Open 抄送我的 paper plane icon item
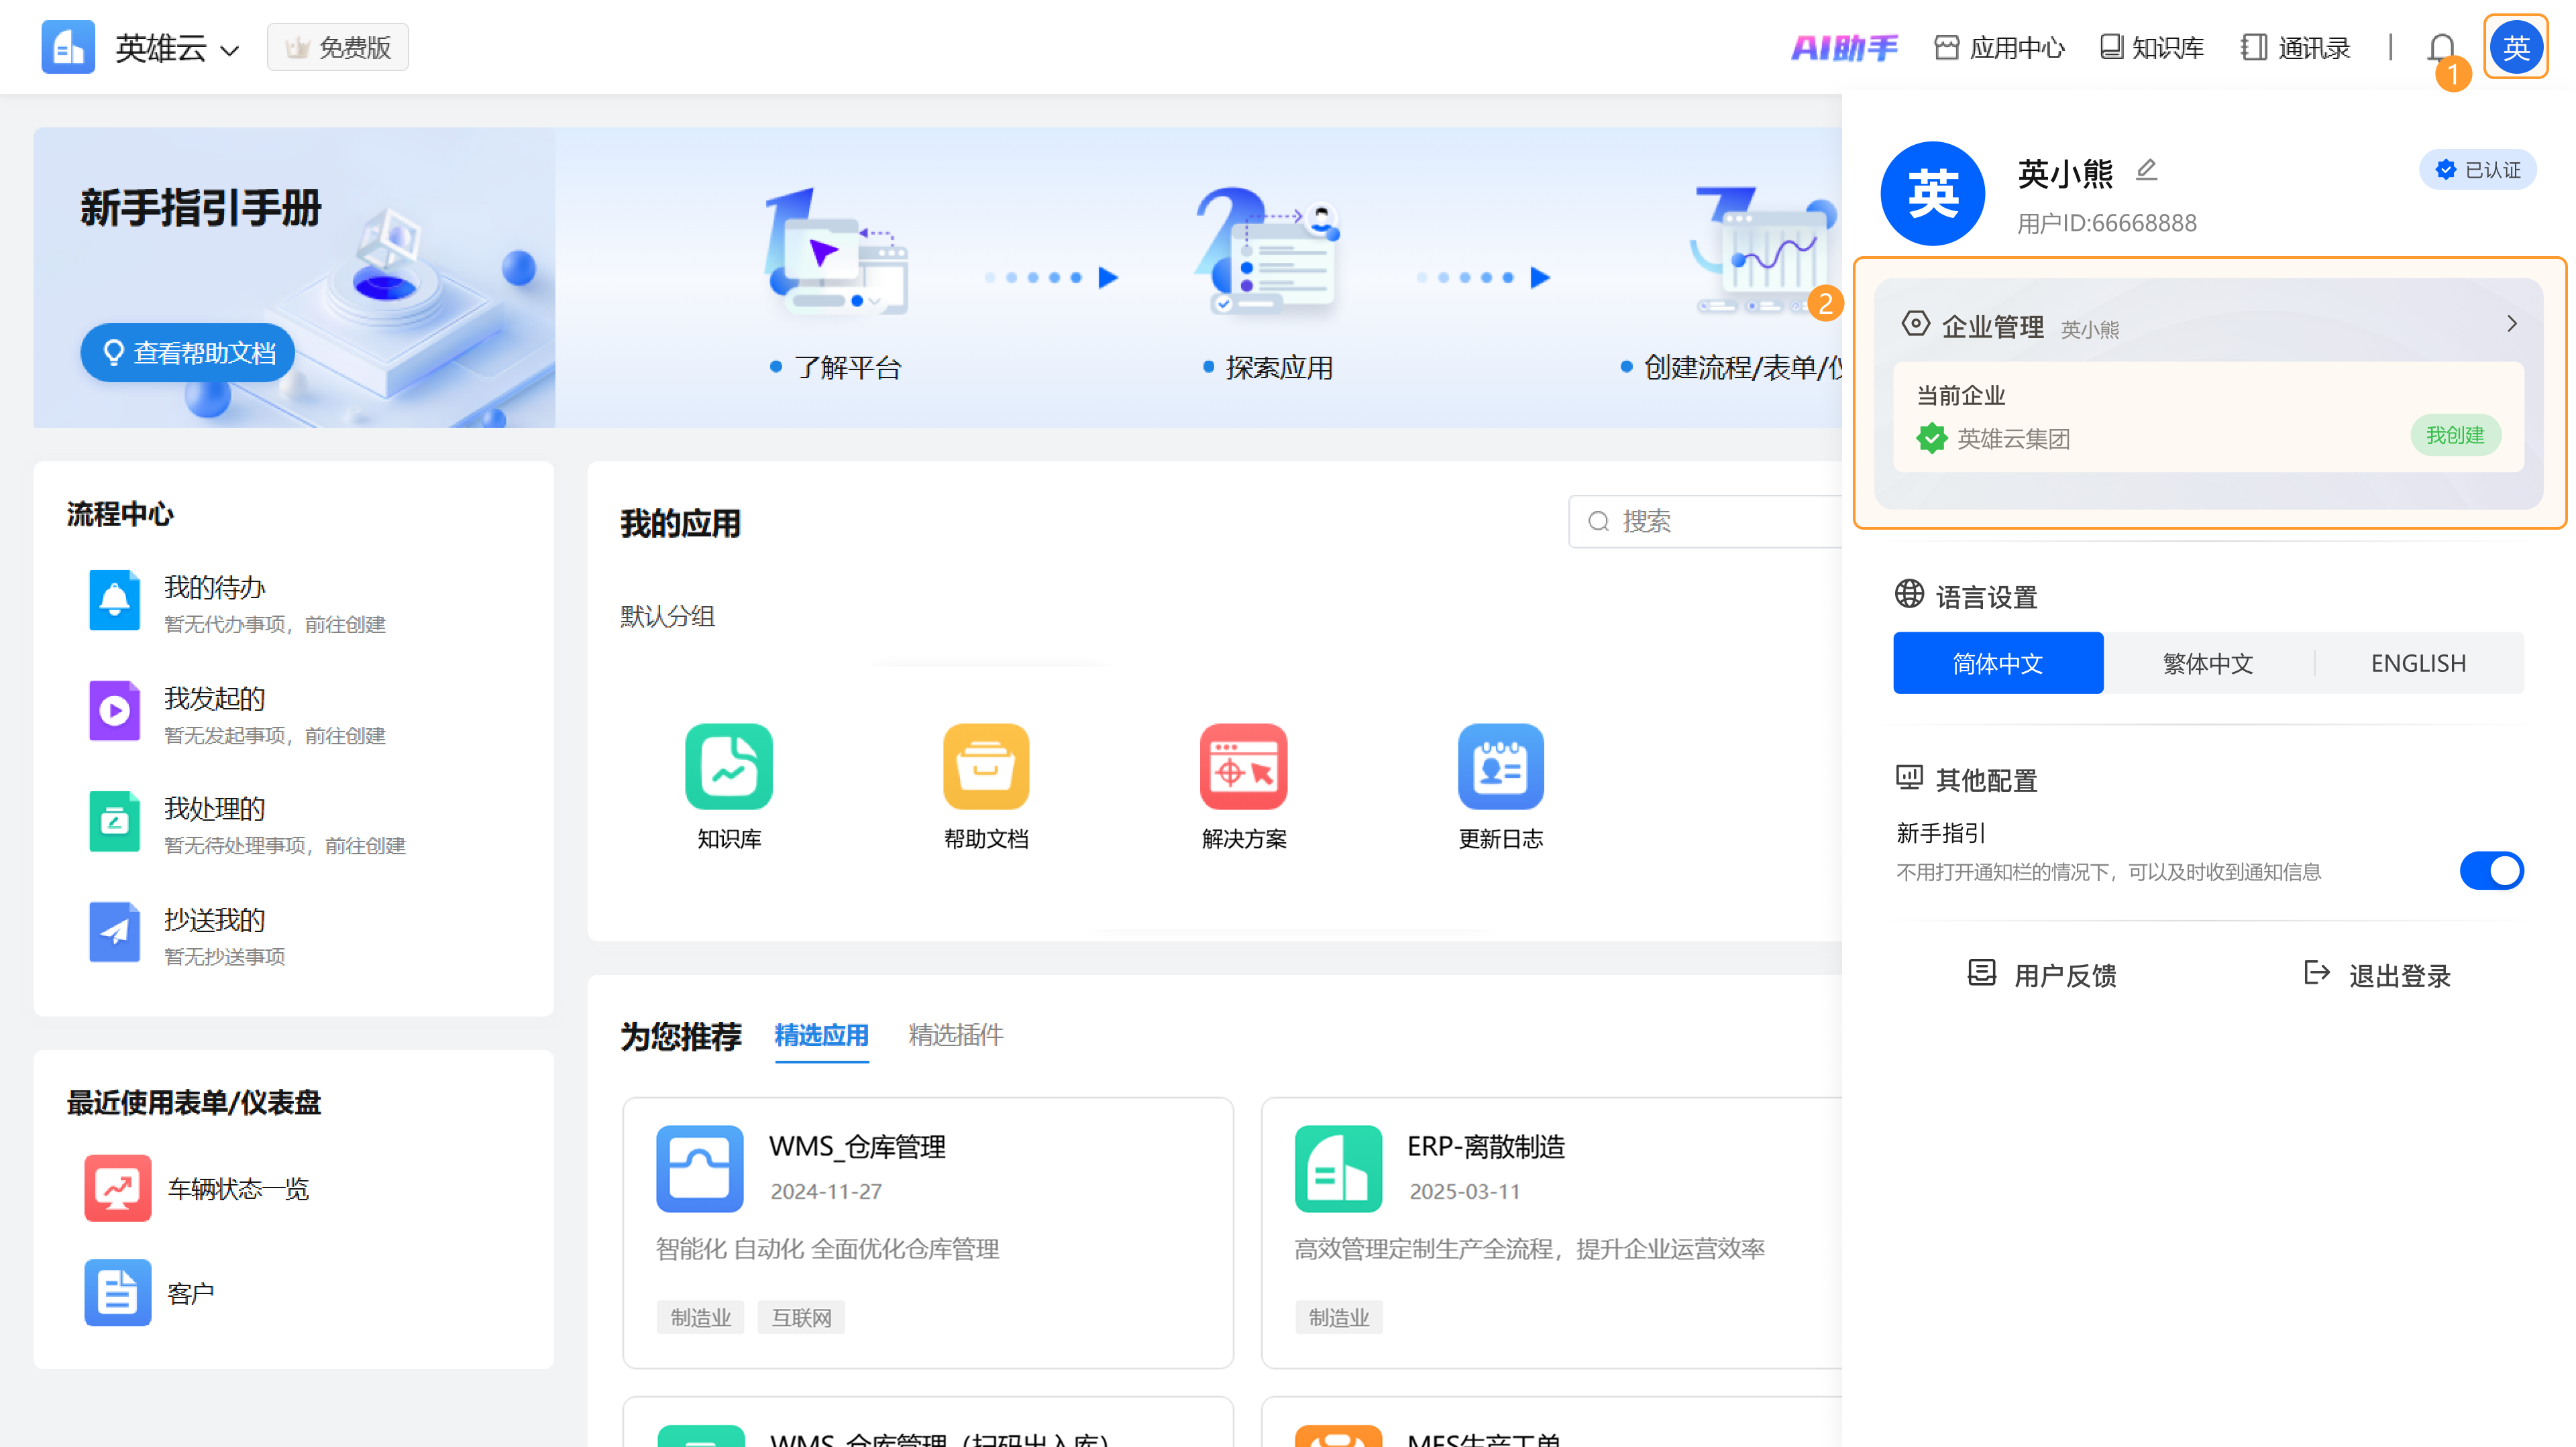This screenshot has height=1447, width=2576. [x=114, y=932]
